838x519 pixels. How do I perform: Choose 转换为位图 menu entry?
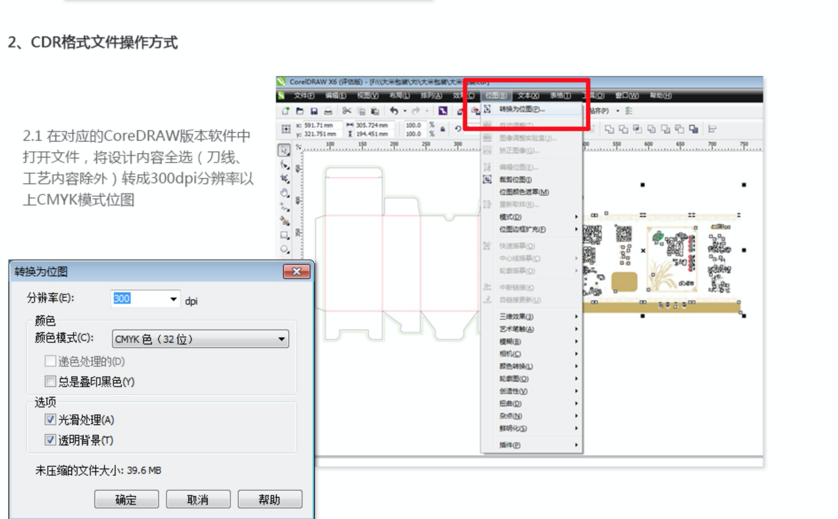point(522,109)
